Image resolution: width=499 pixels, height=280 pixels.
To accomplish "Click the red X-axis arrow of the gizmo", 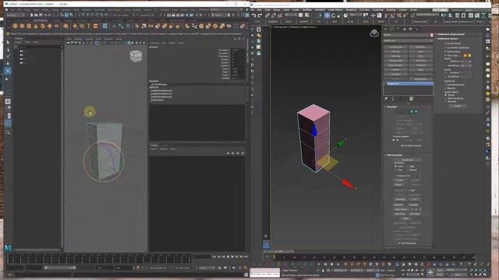I will pos(349,185).
